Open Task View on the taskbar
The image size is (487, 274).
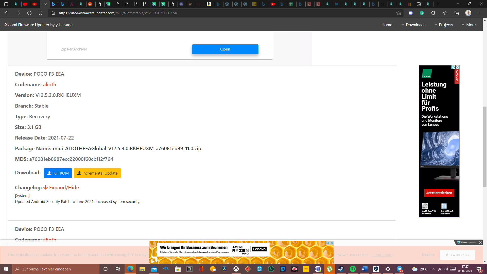117,269
